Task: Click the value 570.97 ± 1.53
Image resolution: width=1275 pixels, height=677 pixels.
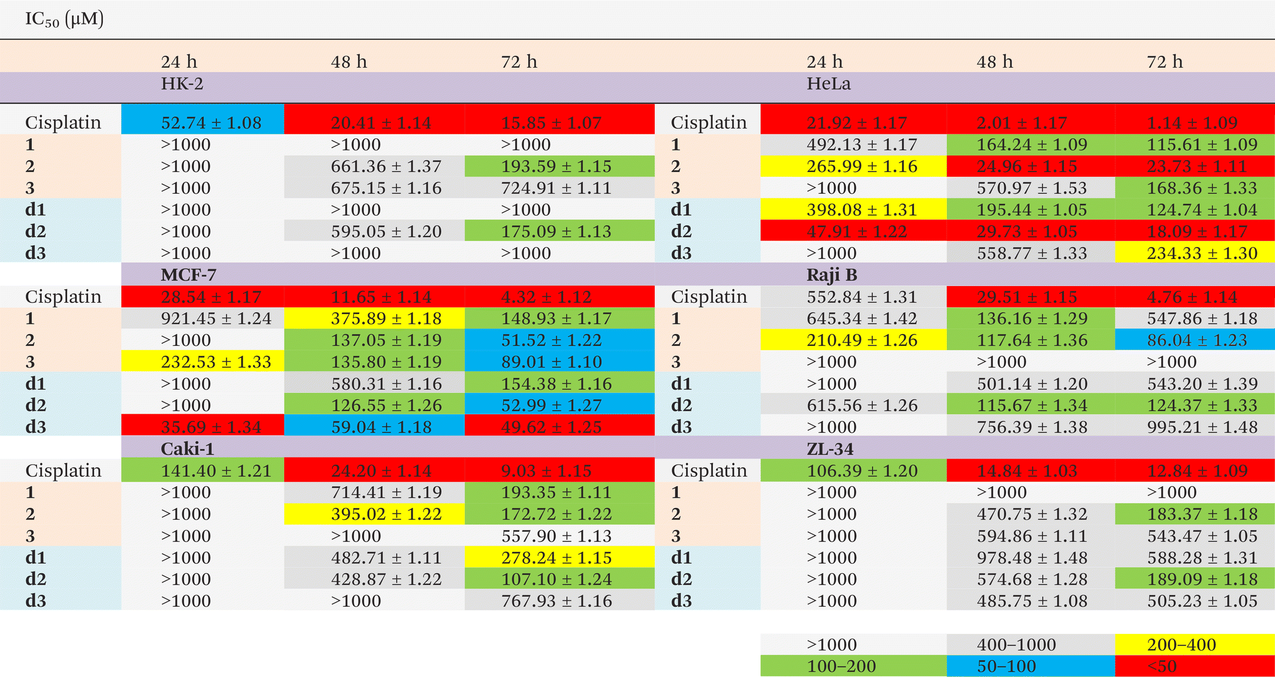Action: pos(1031,188)
